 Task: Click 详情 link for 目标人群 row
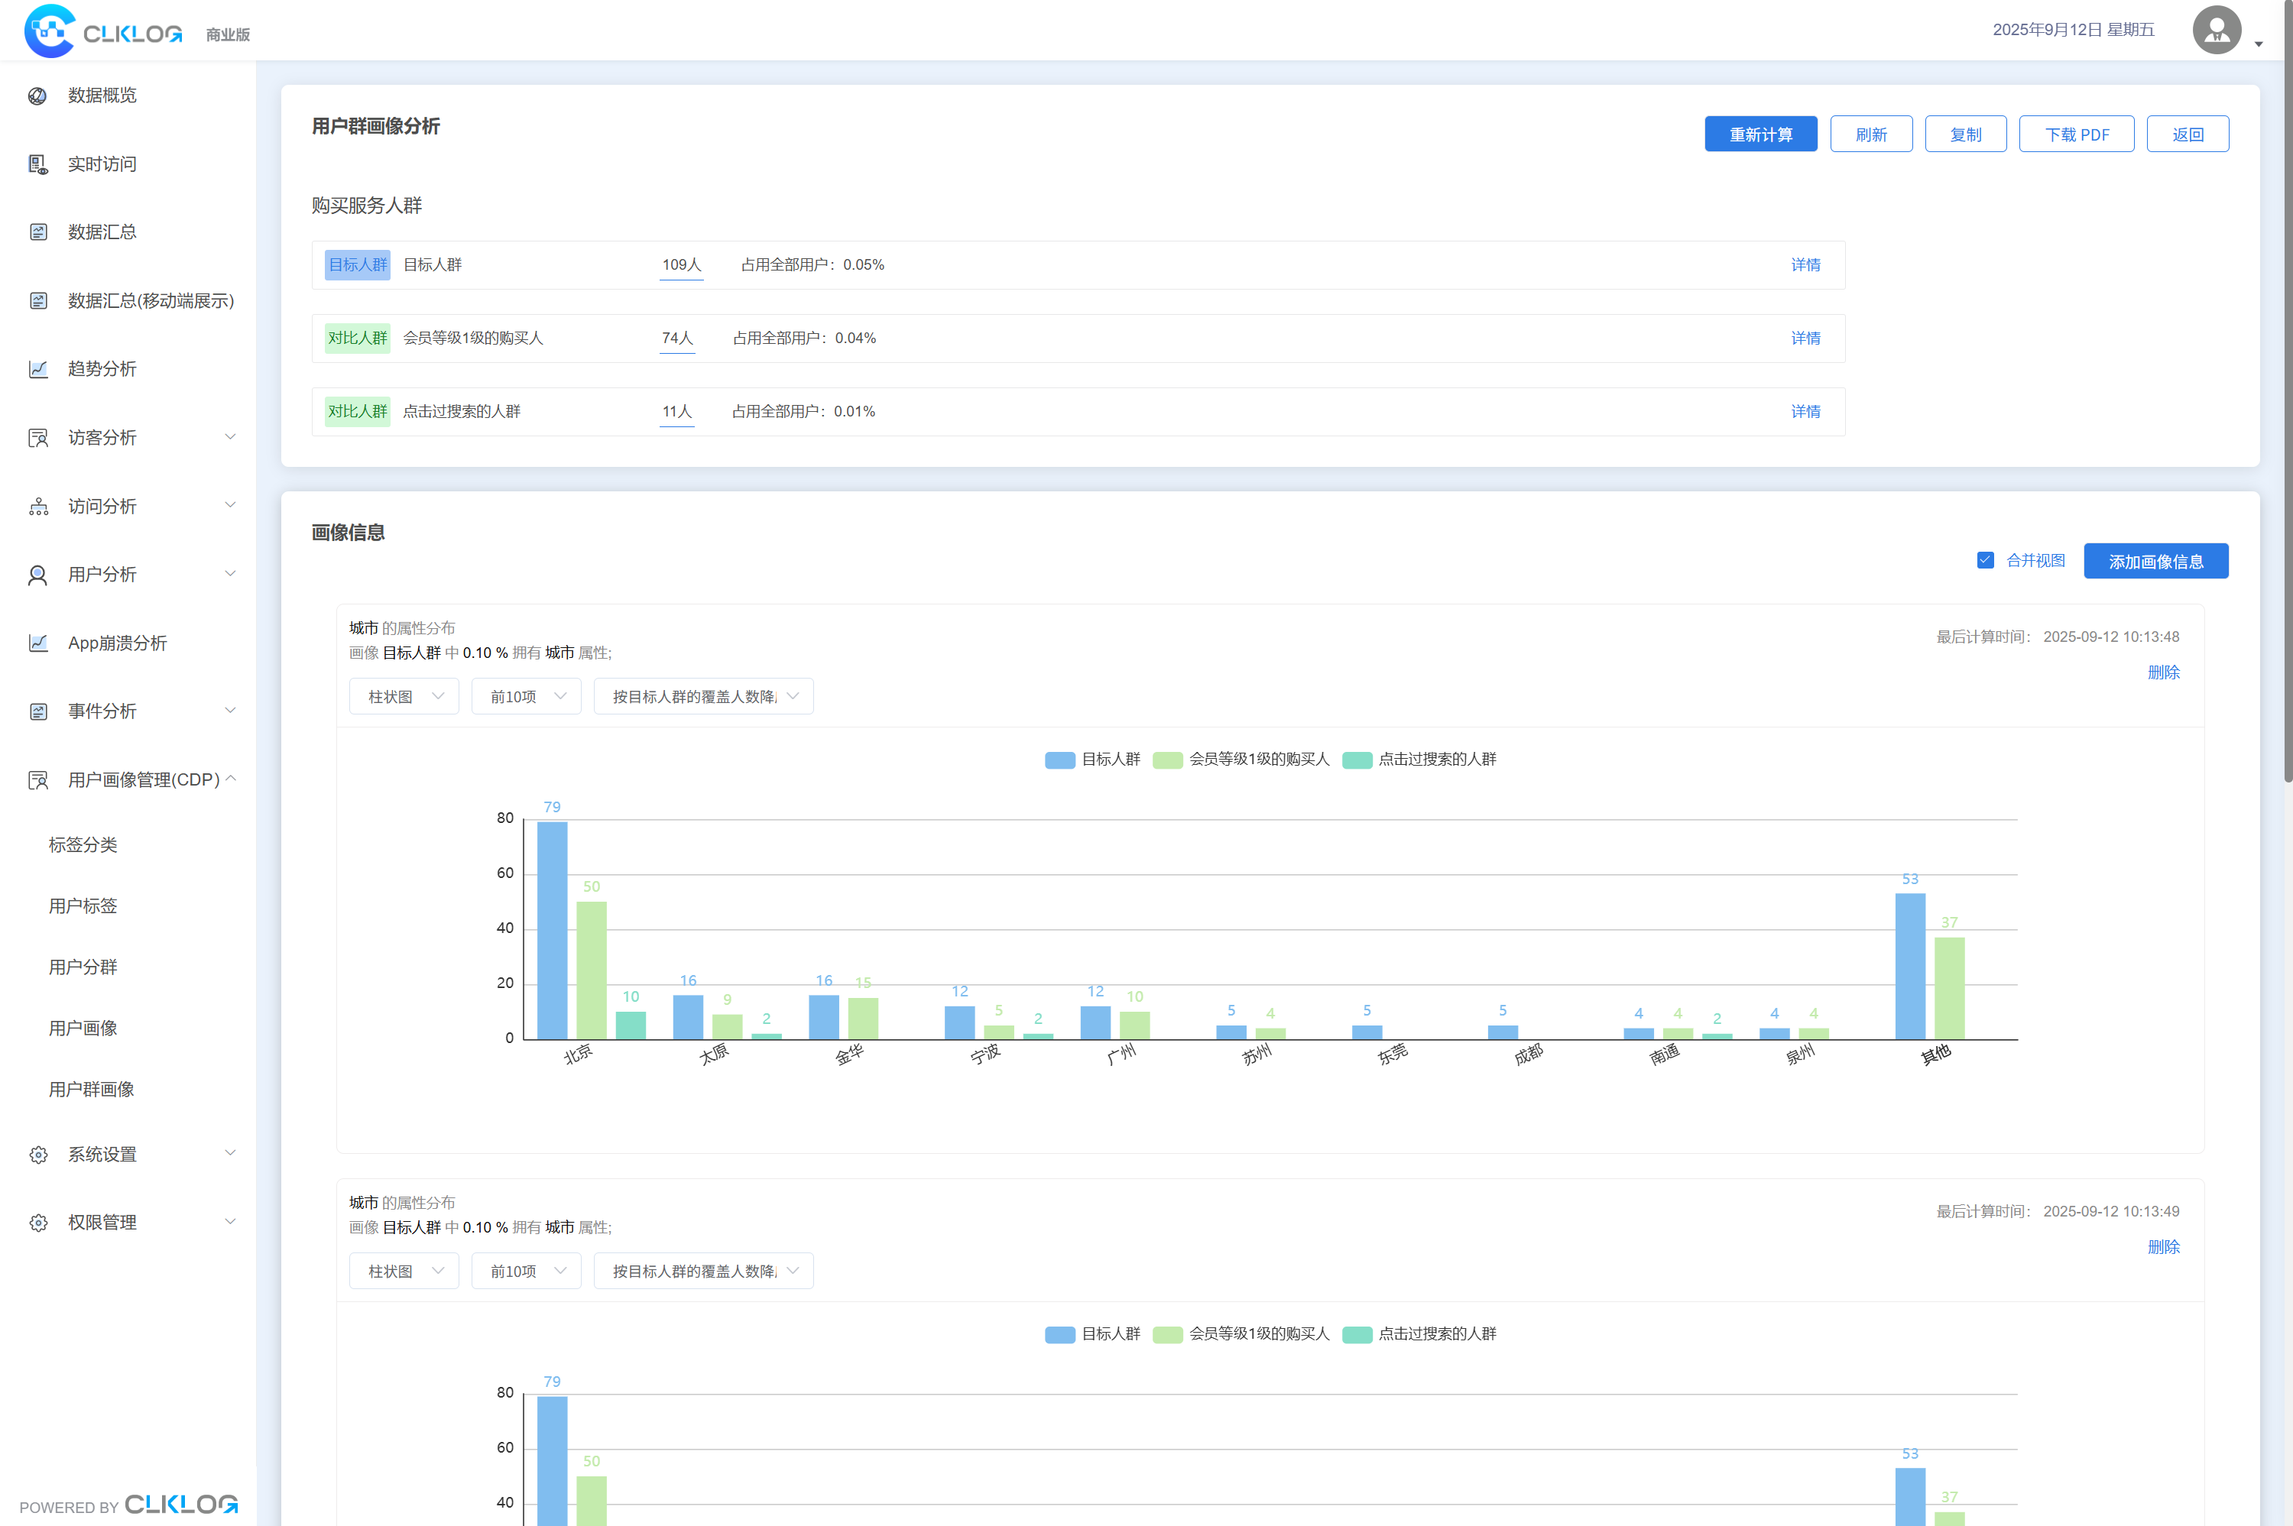[x=1805, y=264]
